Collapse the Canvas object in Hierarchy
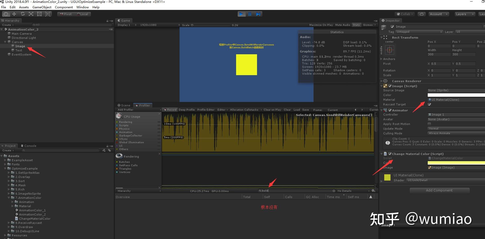 click(x=5, y=42)
